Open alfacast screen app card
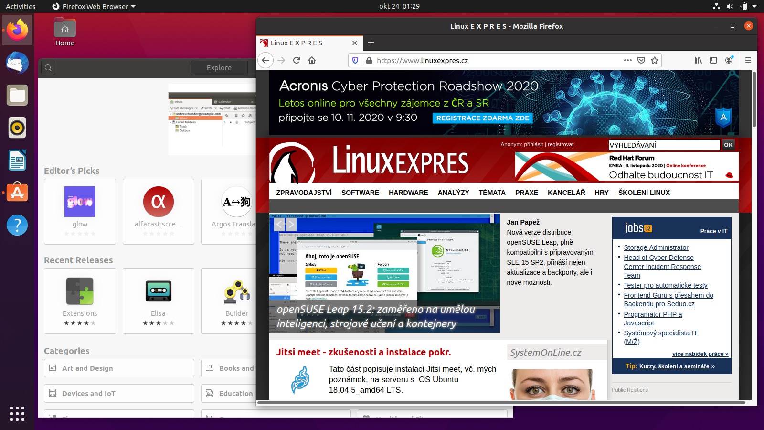 coord(158,212)
